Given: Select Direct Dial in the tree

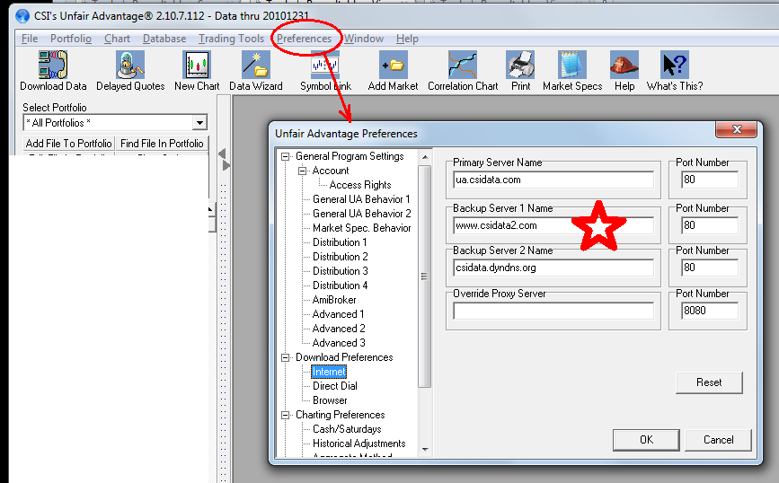Looking at the screenshot, I should tap(335, 386).
